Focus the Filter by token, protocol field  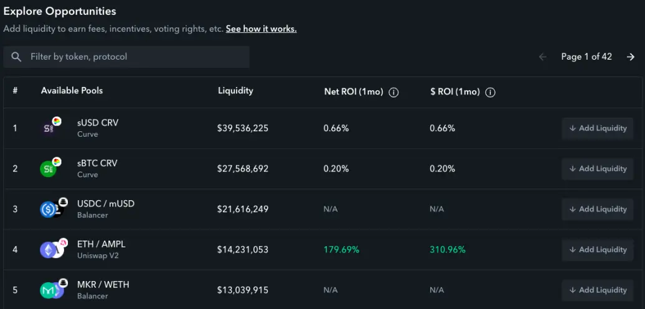coord(126,57)
